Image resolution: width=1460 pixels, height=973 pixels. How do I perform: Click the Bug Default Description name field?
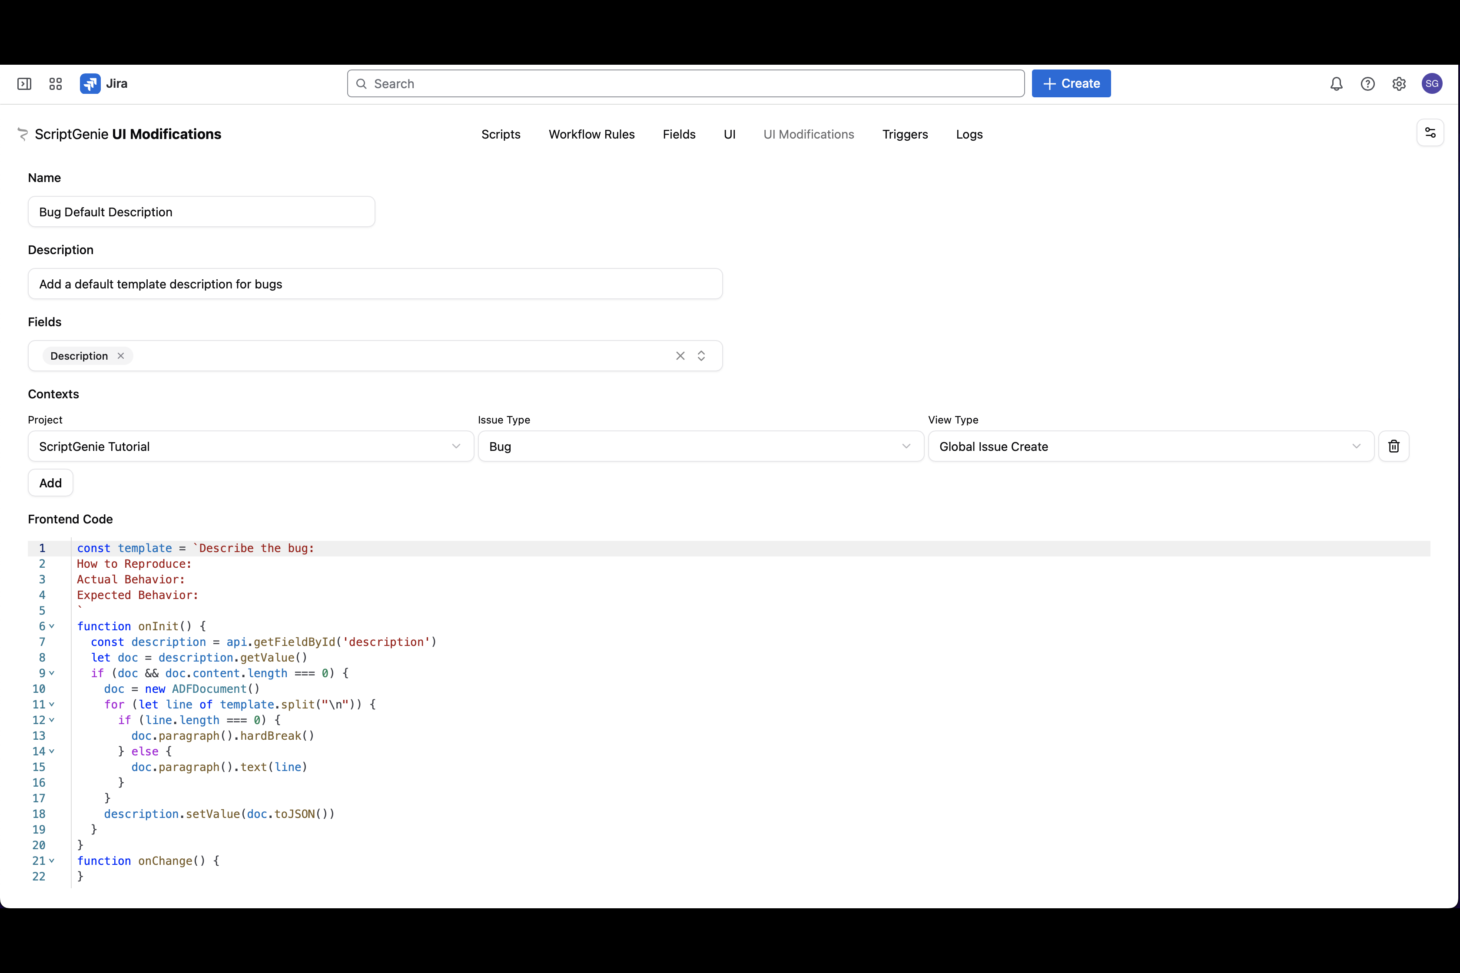point(201,212)
